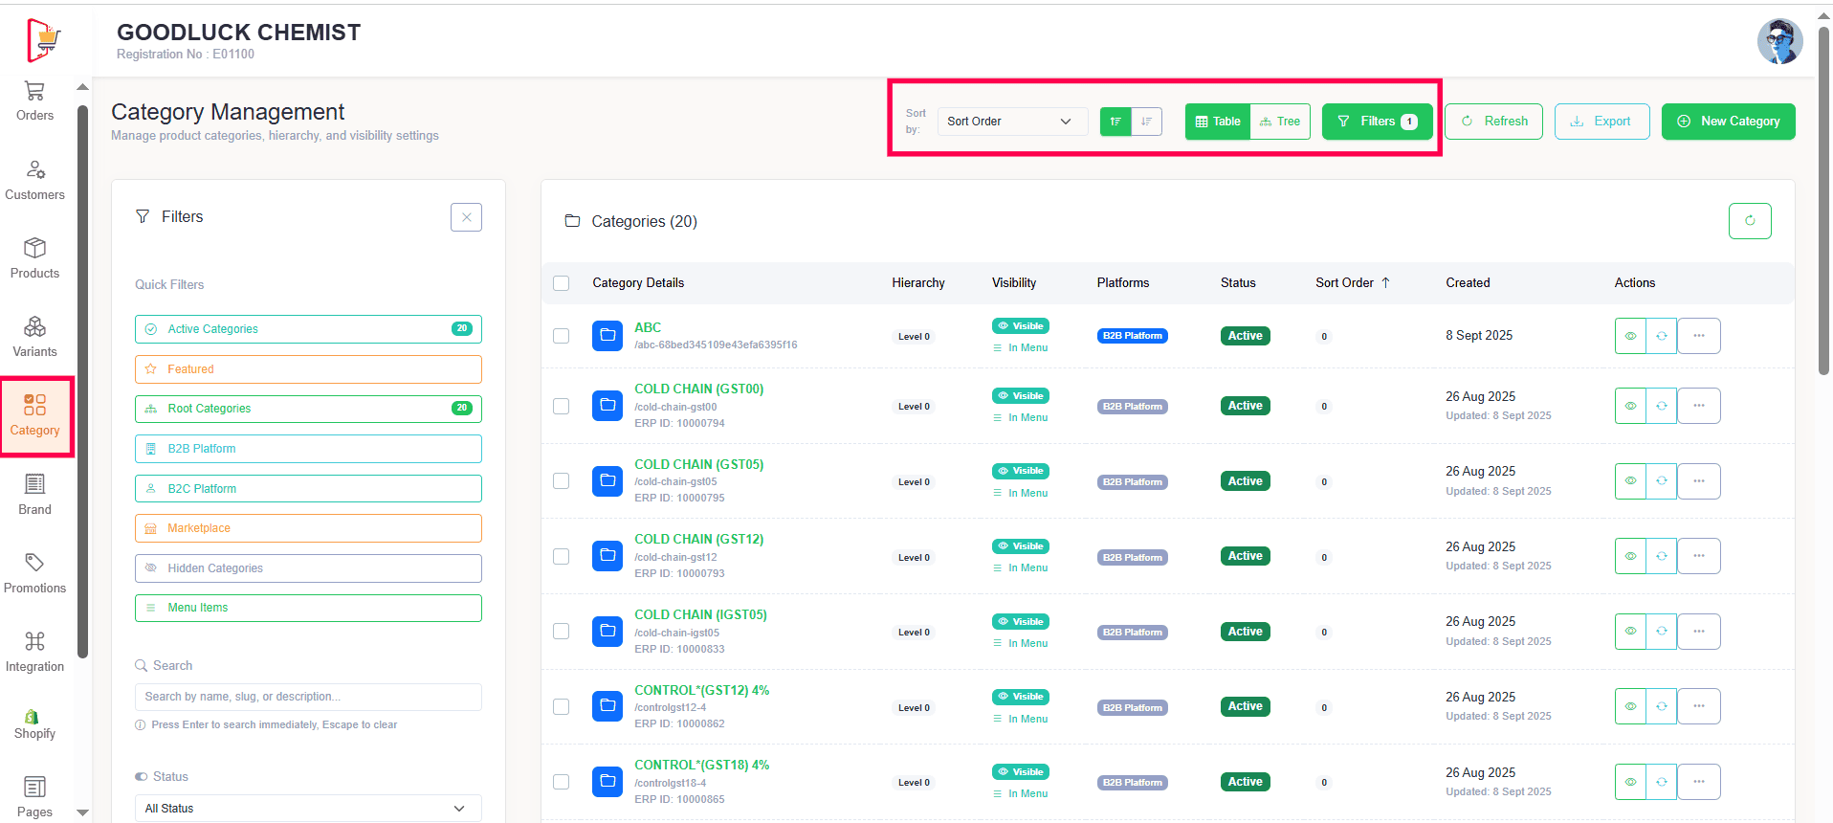Click the descending sort icon button
Viewport: 1833px width, 823px height.
point(1146,122)
